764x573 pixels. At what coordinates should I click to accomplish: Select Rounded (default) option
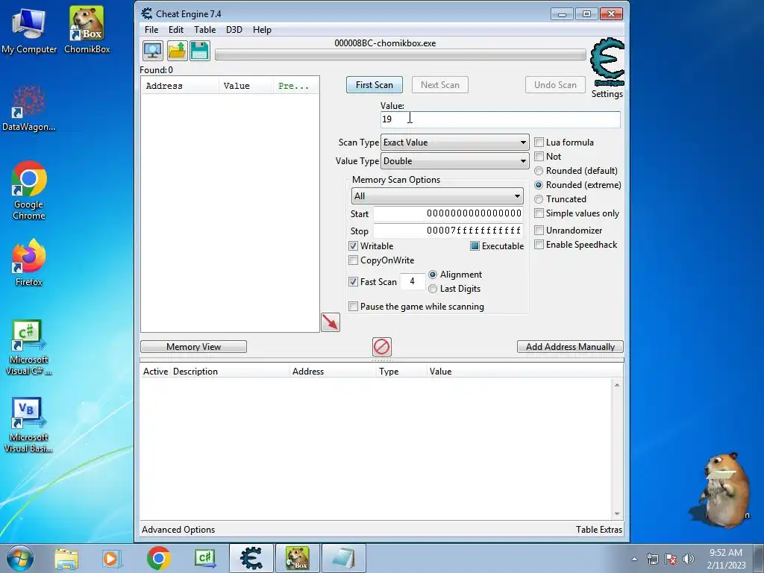539,171
